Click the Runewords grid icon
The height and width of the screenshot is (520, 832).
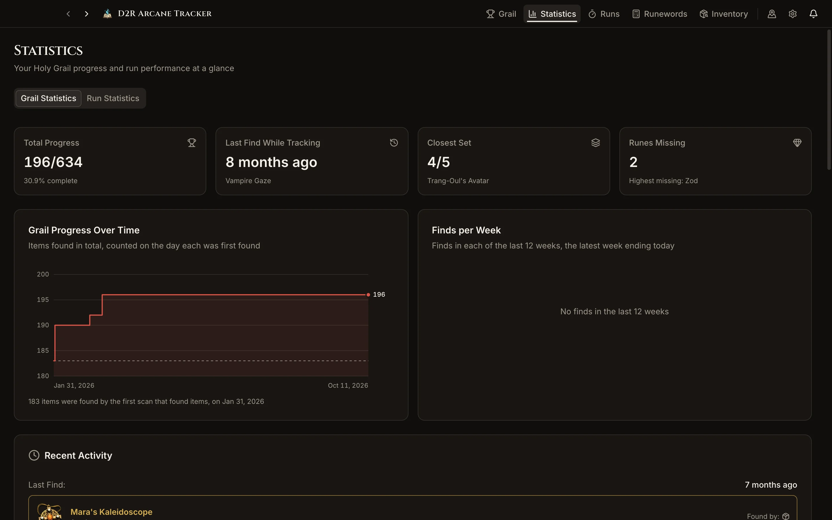click(636, 14)
